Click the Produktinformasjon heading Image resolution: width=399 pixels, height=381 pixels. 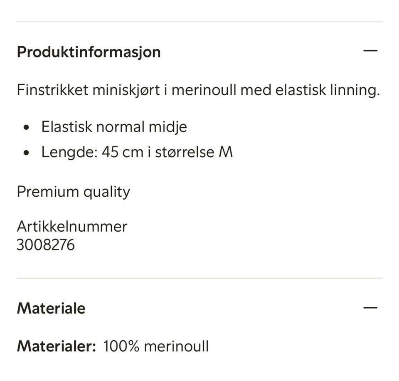[89, 52]
